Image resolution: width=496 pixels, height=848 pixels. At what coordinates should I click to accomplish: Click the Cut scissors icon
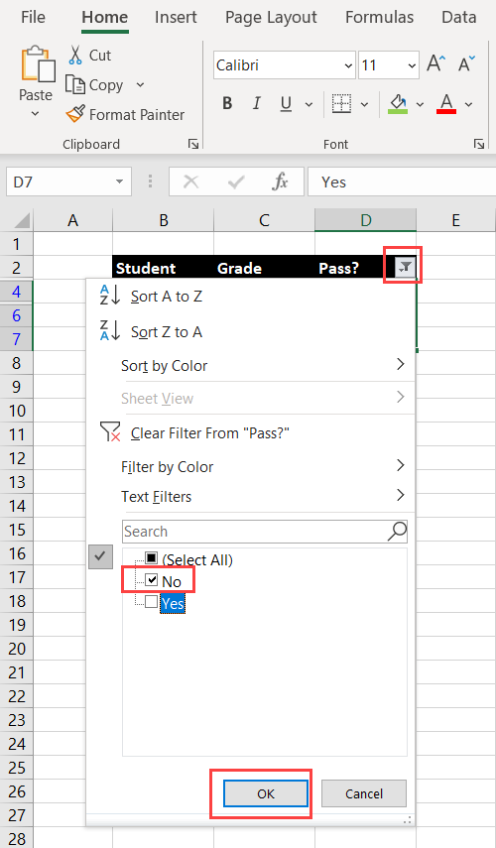tap(75, 56)
